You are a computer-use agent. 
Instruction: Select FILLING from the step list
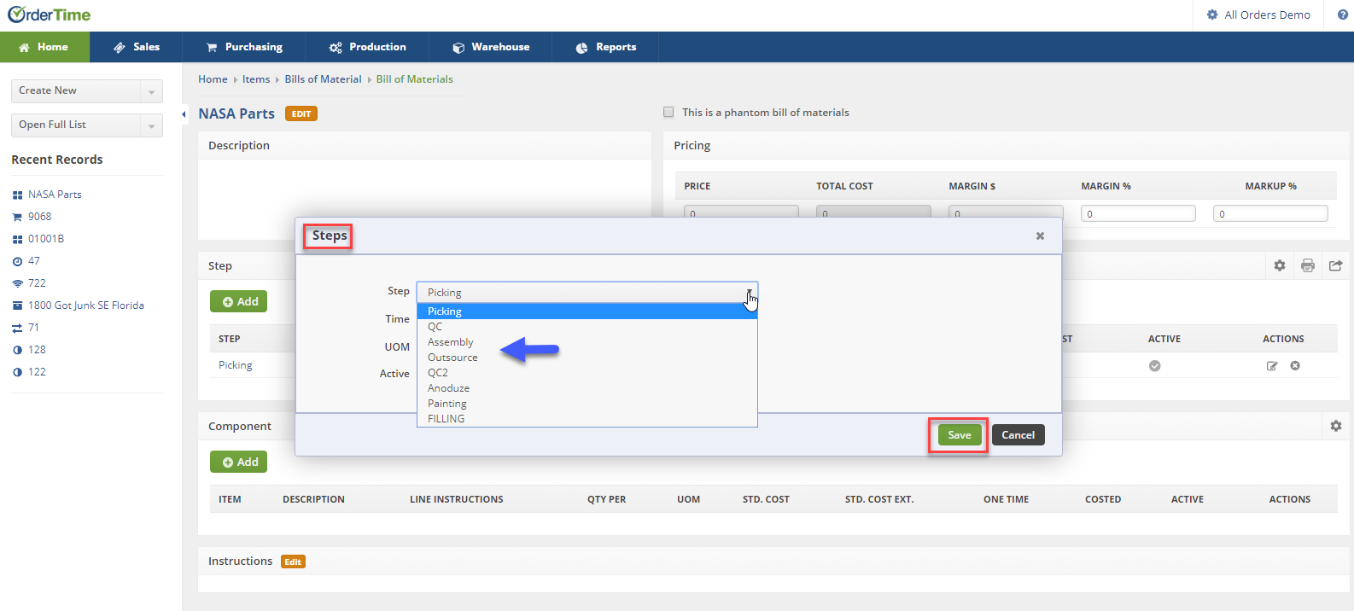[587, 419]
